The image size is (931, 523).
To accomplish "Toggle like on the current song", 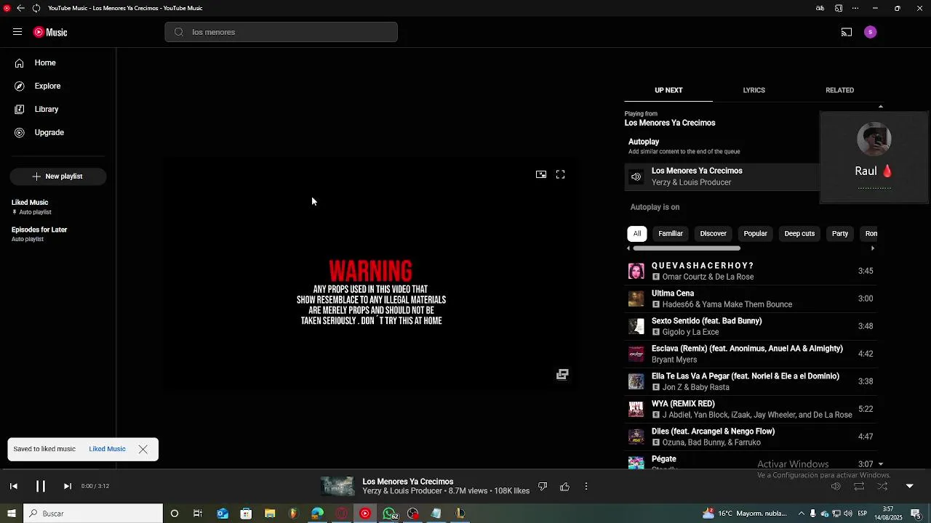I will tap(564, 487).
